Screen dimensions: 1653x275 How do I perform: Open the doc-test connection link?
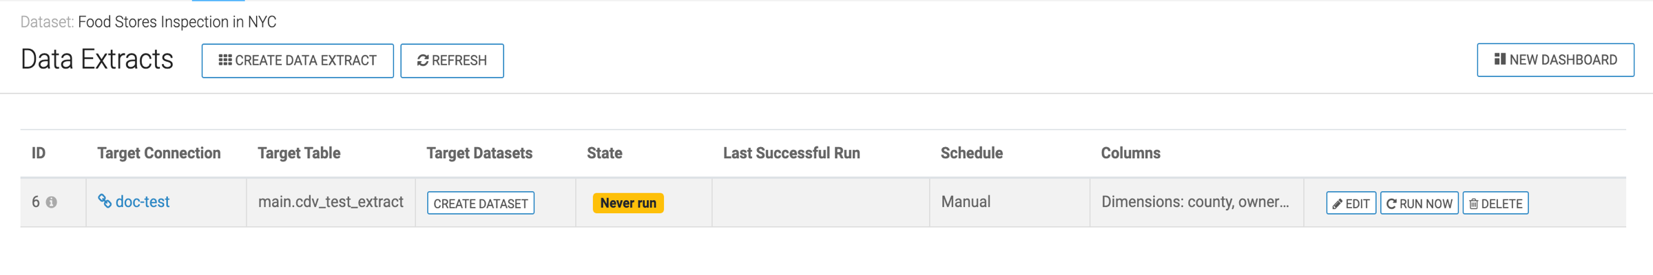[142, 202]
